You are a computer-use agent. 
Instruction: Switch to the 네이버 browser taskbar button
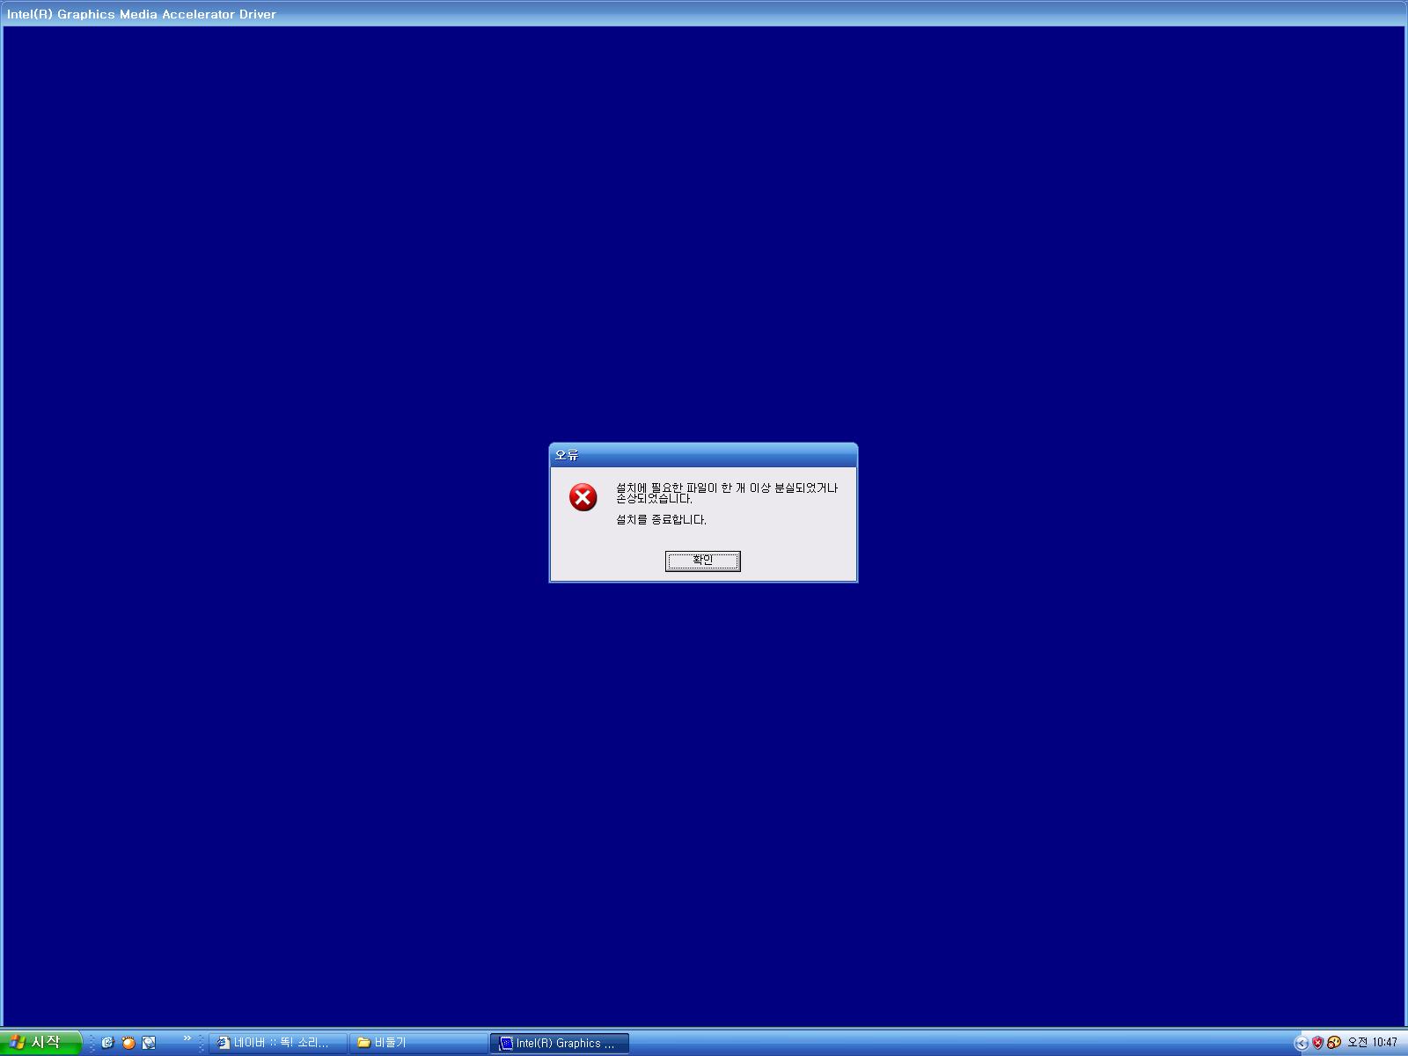tap(278, 1043)
